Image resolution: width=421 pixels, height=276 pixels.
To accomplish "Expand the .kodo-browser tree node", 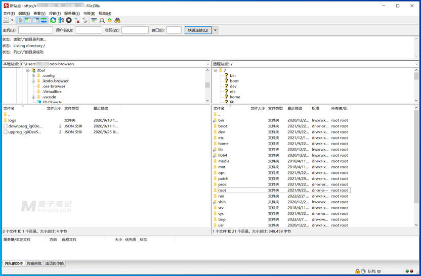I will click(x=33, y=81).
